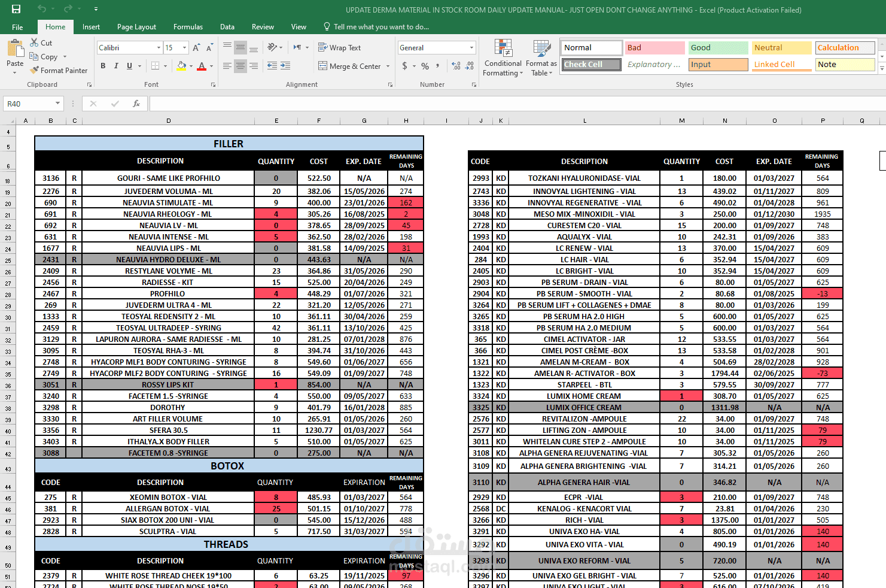The image size is (886, 588).
Task: Switch to the Insert tab
Action: pos(91,27)
